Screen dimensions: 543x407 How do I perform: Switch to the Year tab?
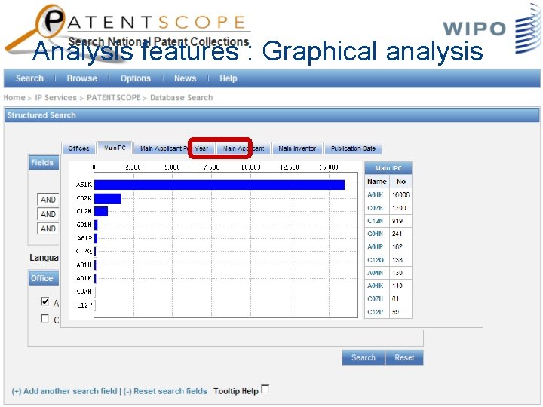click(201, 148)
